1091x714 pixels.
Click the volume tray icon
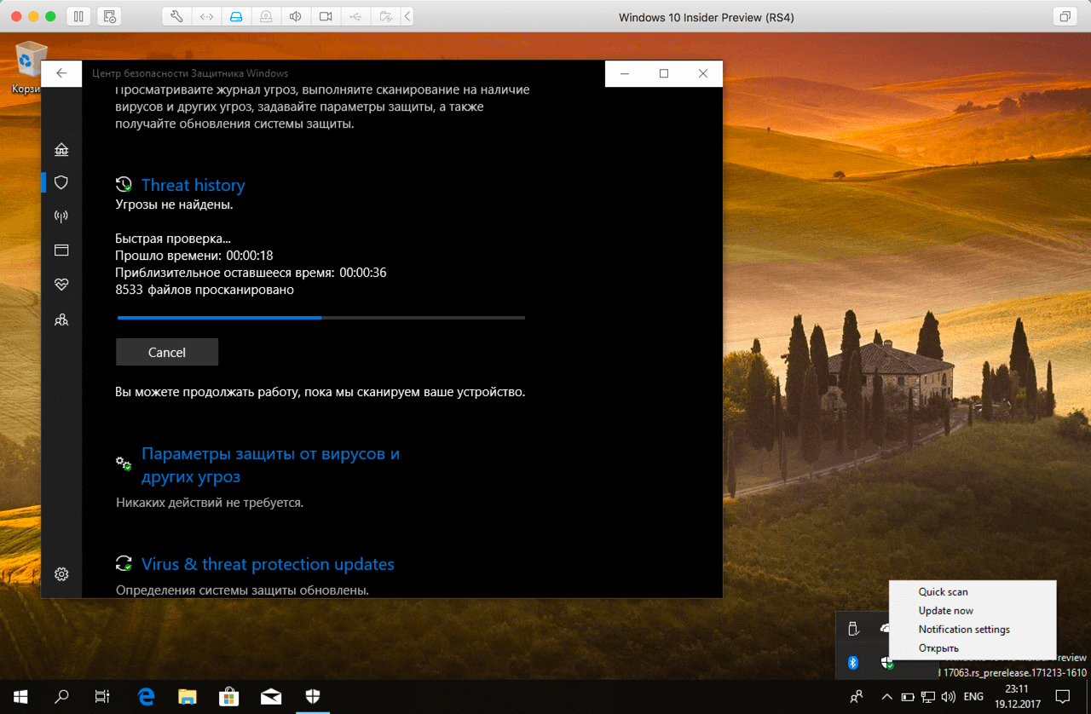949,697
